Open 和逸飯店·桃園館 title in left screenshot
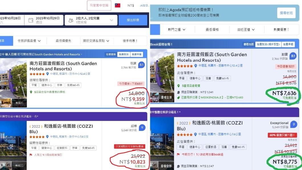302x170 pixels. 61,129
